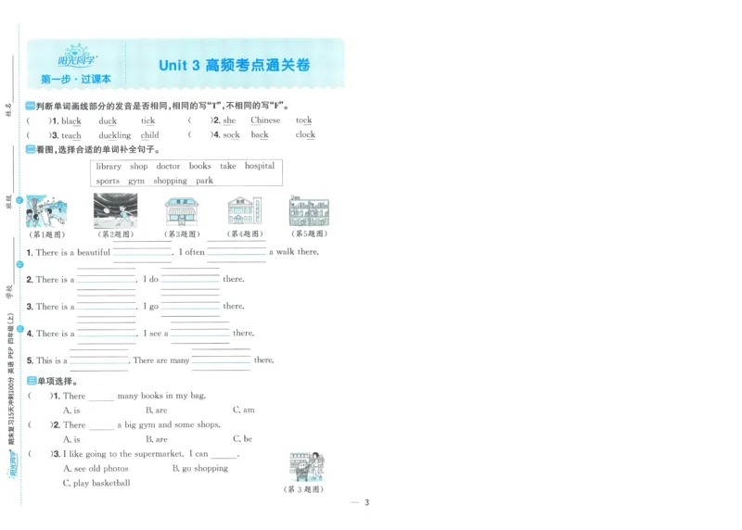742x530 pixels.
Task: Click the '单项选择' section heading
Action: point(53,381)
